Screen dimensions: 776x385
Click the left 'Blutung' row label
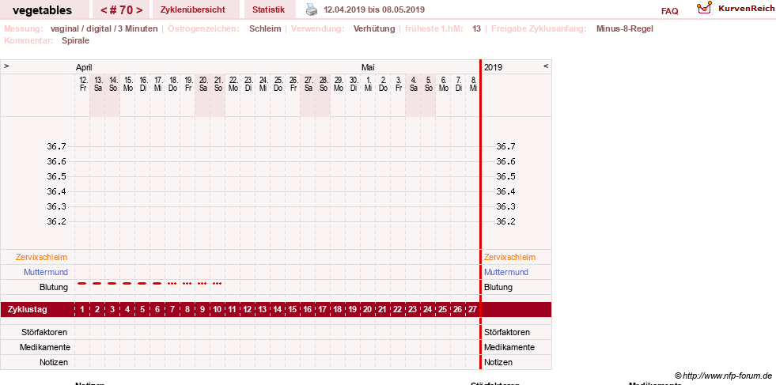(54, 287)
